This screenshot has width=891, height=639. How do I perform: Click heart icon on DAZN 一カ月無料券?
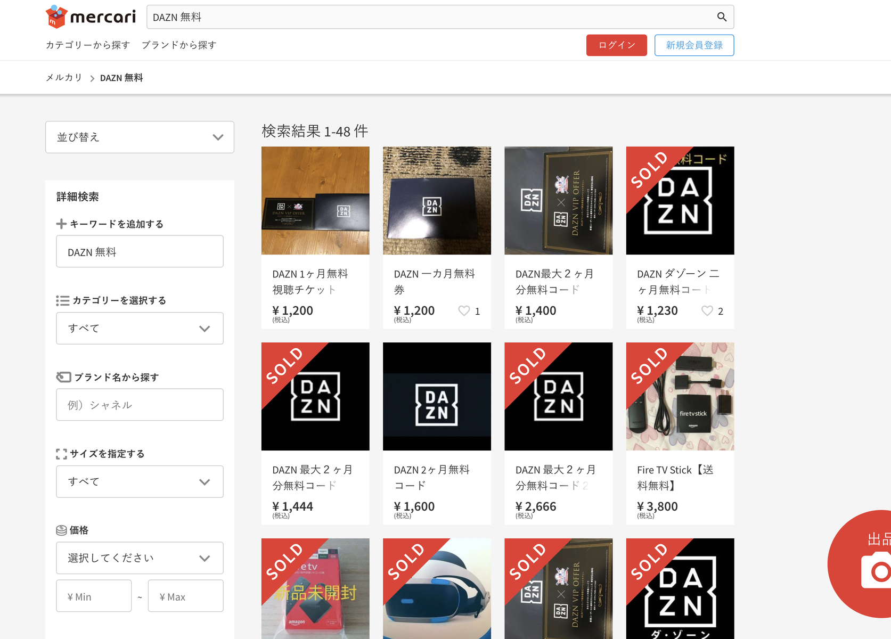tap(464, 311)
